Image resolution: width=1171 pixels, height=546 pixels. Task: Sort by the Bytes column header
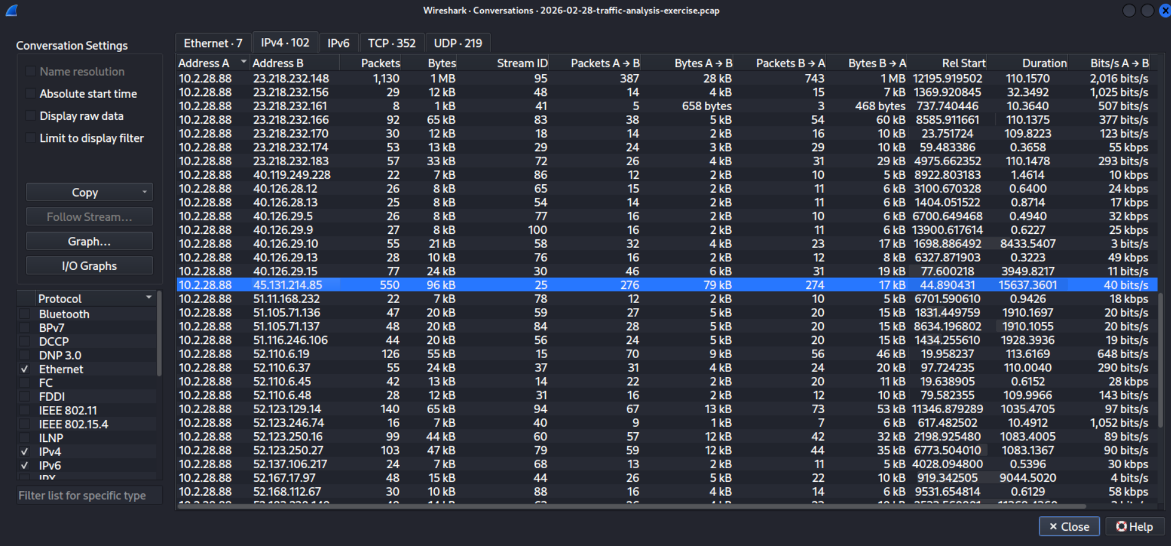click(429, 63)
